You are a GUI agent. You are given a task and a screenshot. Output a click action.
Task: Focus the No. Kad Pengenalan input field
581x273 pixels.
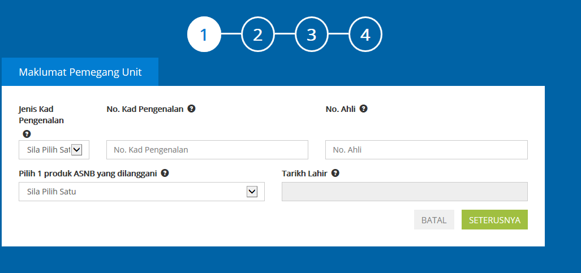coord(207,150)
